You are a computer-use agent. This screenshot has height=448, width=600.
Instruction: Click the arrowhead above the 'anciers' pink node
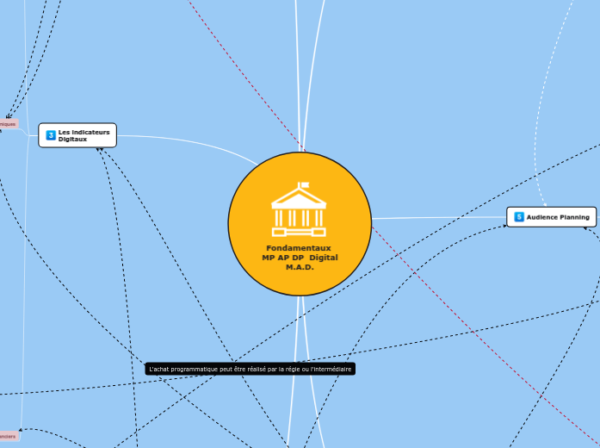tap(22, 429)
